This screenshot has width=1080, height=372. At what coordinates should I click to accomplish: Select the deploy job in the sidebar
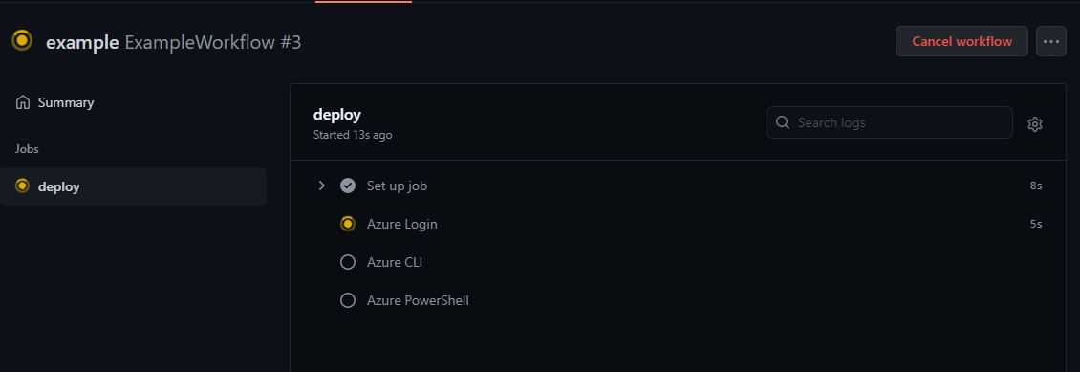(134, 186)
